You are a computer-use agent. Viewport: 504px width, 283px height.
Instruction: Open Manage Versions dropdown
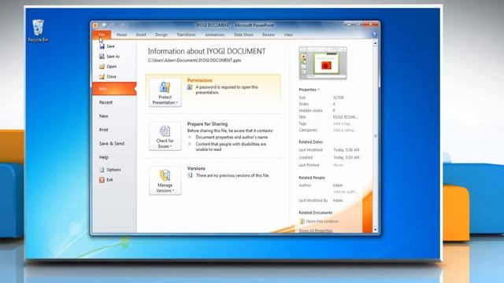coord(165,181)
